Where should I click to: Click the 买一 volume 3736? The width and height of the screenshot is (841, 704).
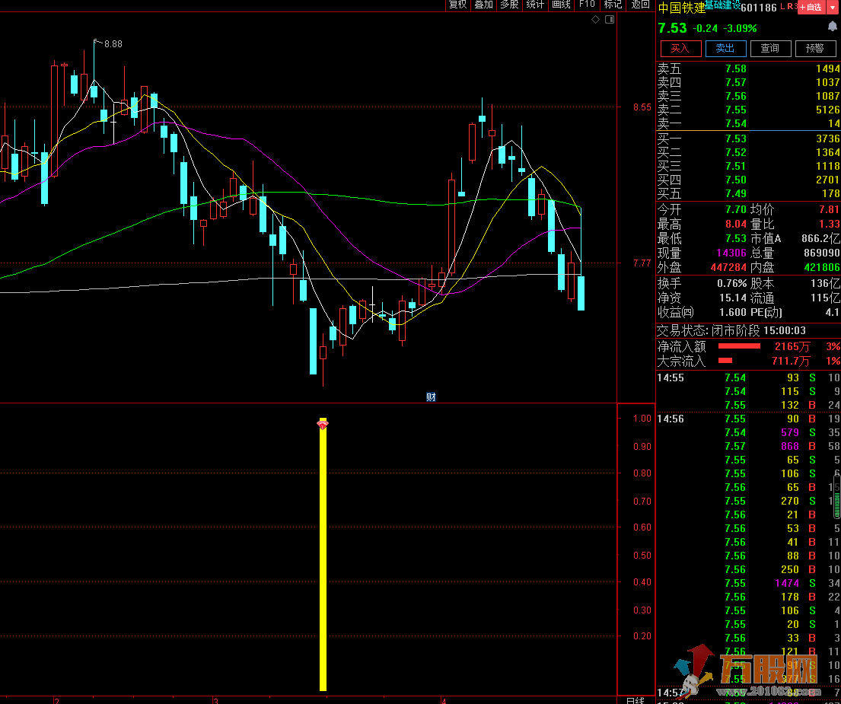pos(827,139)
